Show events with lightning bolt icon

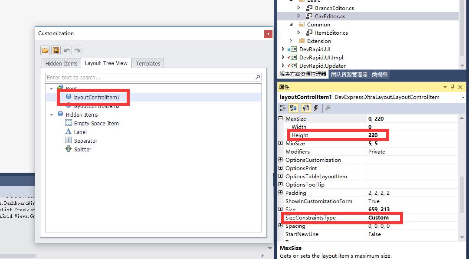click(316, 108)
